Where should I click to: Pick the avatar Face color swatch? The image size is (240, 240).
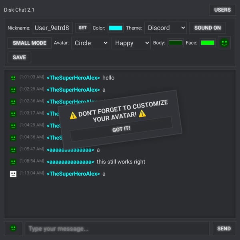[x=207, y=43]
